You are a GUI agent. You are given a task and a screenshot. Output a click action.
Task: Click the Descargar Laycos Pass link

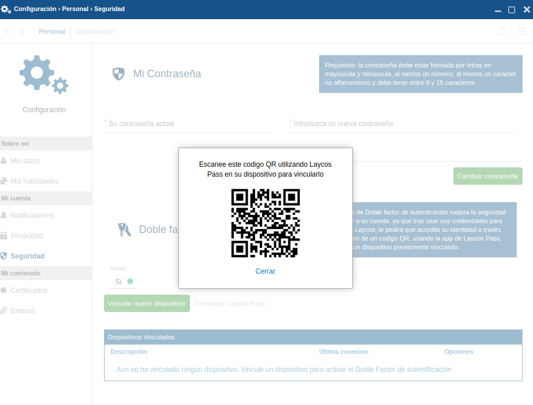point(230,303)
